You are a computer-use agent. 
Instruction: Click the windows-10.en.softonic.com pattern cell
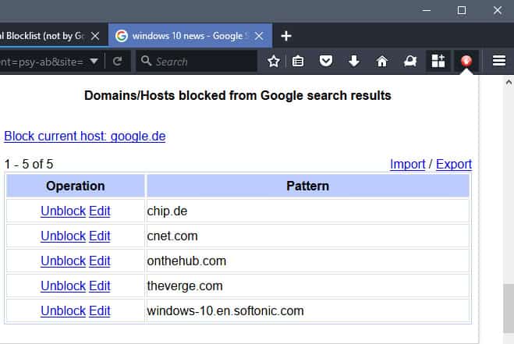(308, 311)
